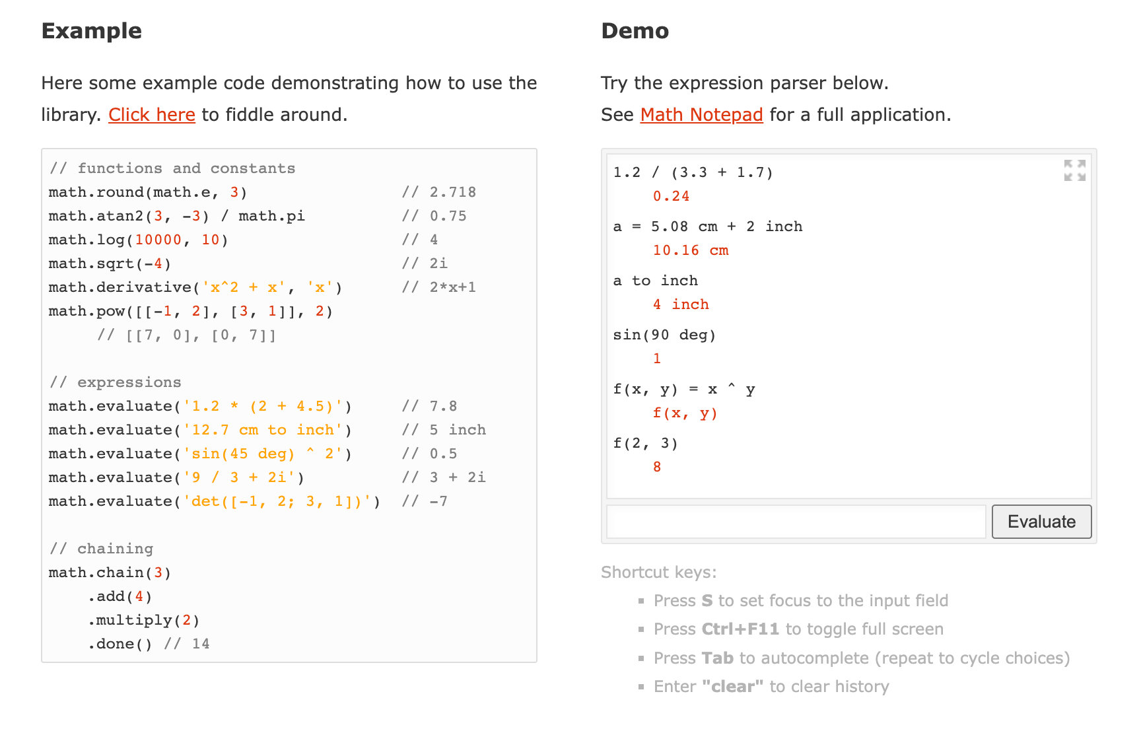The height and width of the screenshot is (733, 1141).
Task: Select the "sin(90 deg)" history entry
Action: (x=664, y=335)
